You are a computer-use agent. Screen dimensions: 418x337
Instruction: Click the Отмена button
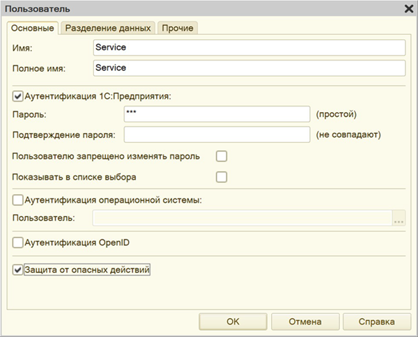(305, 322)
